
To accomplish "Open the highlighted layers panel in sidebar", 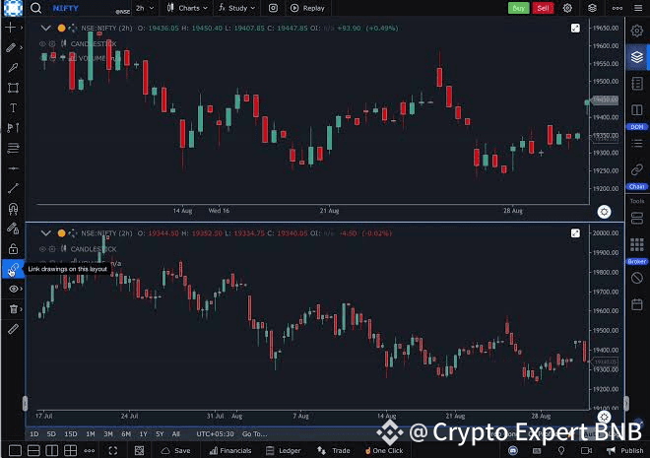I will [637, 56].
